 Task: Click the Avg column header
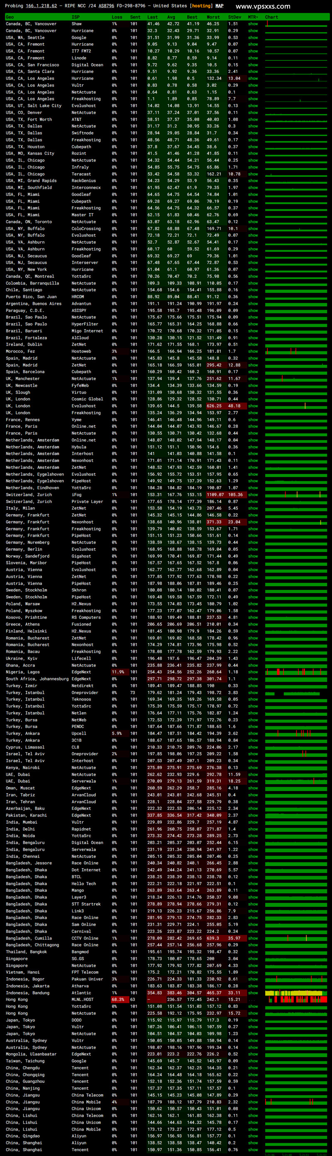[171, 17]
